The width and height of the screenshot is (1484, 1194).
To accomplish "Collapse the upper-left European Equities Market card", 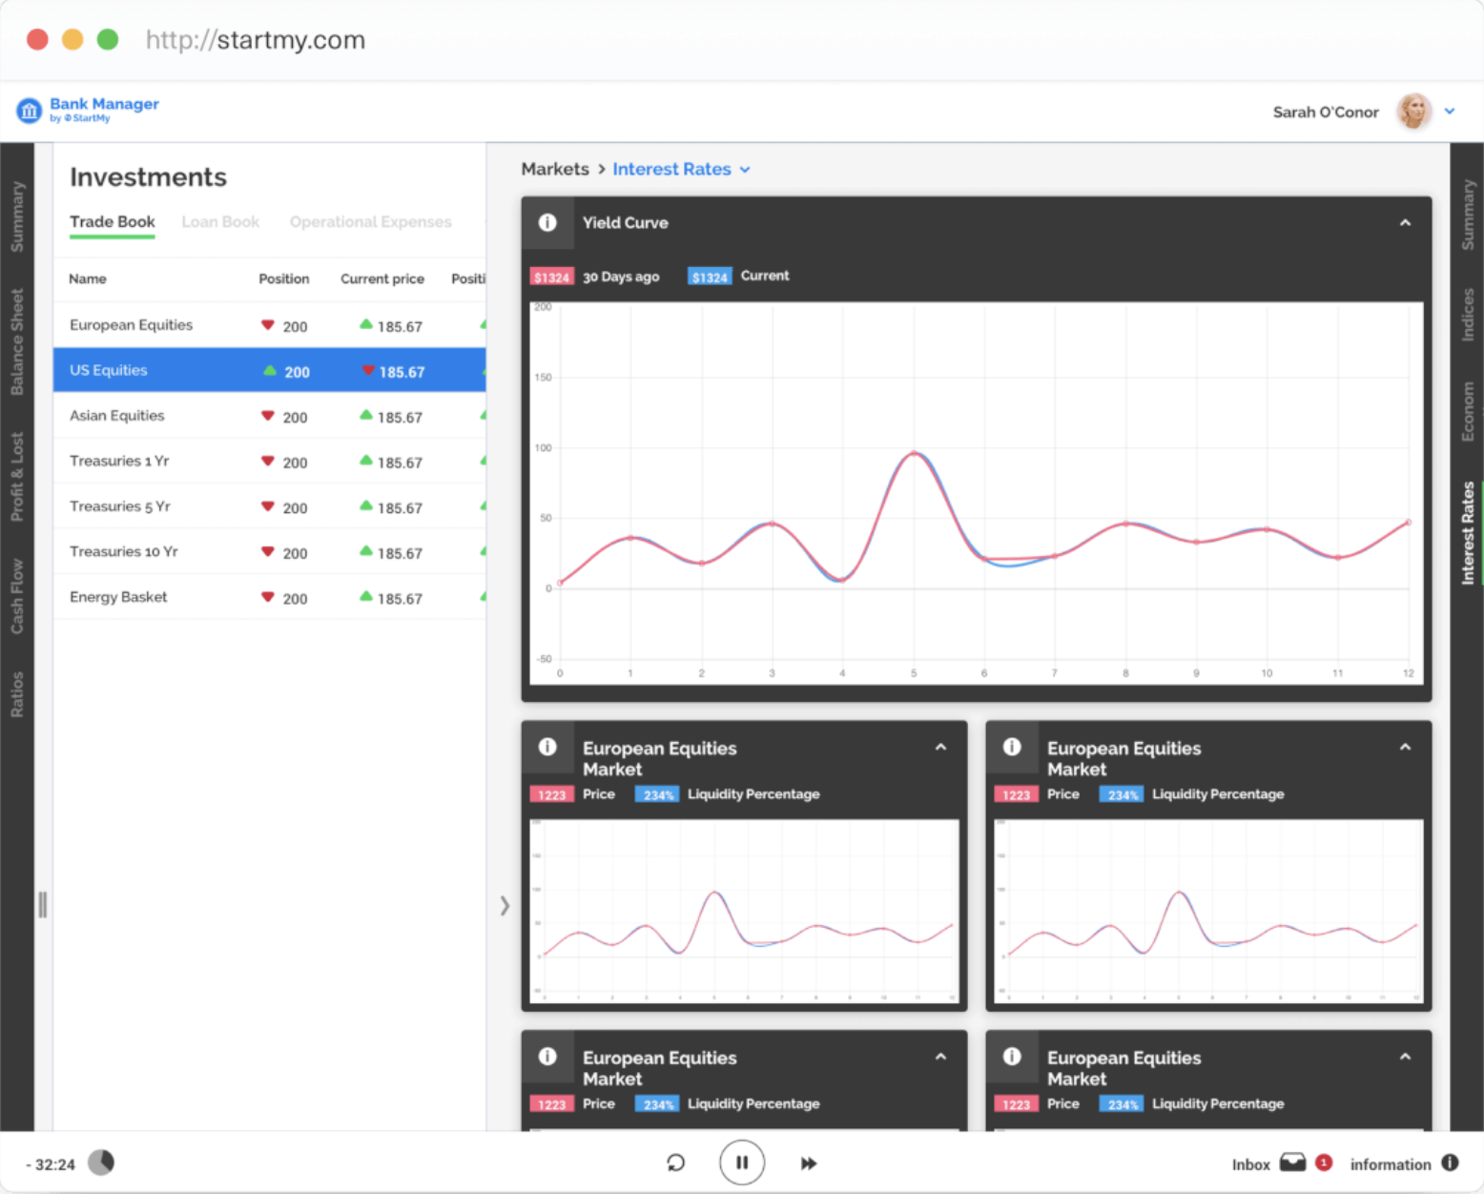I will pos(940,747).
